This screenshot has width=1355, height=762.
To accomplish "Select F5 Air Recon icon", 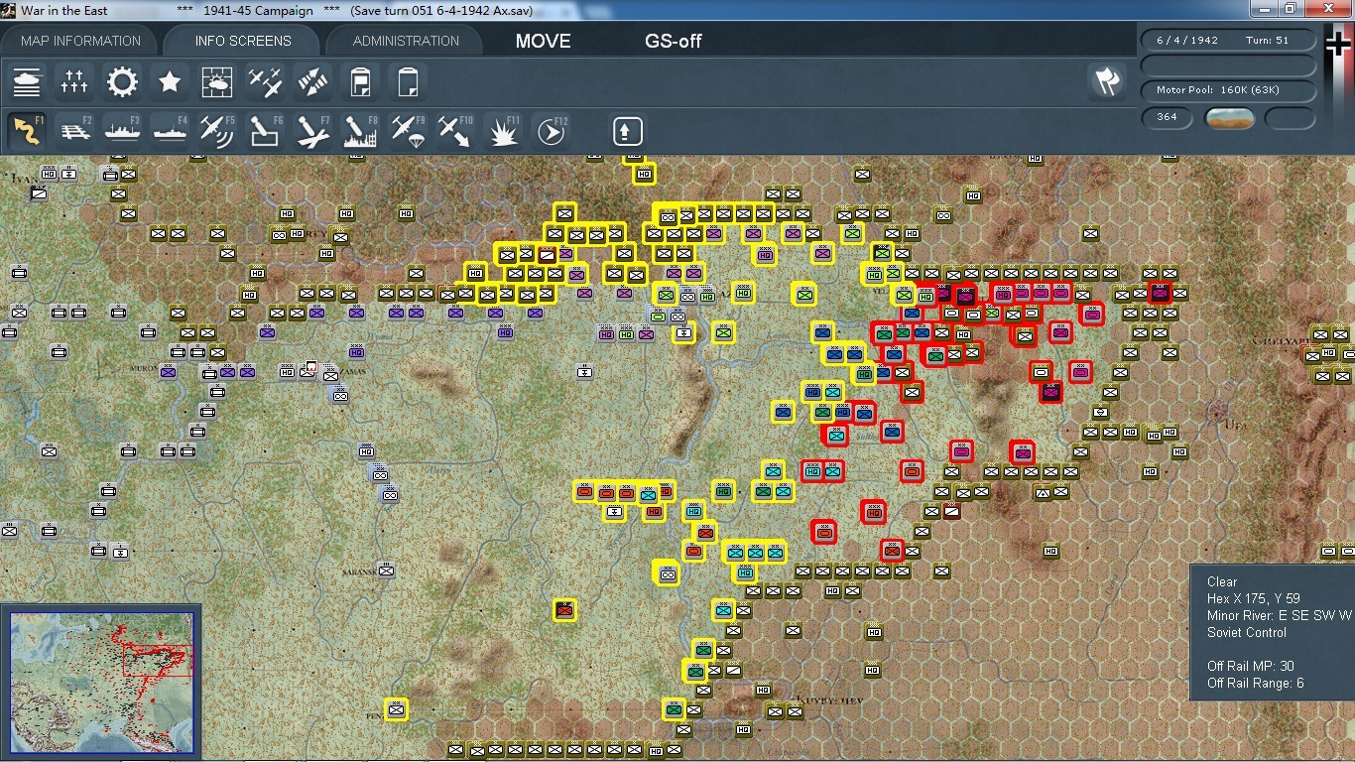I will pyautogui.click(x=217, y=131).
